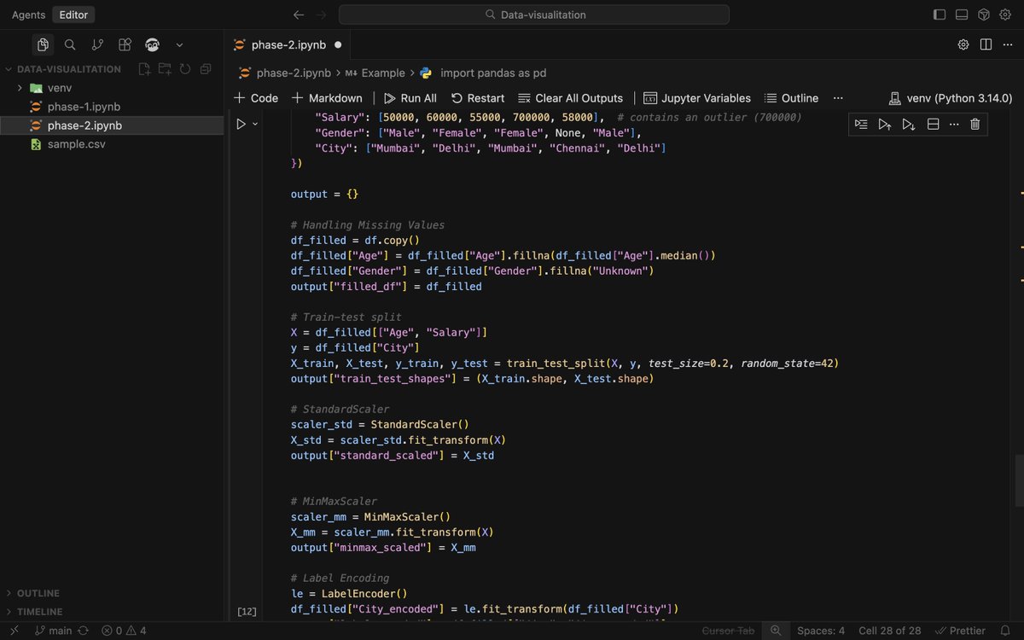The height and width of the screenshot is (640, 1024).
Task: Create a new folder in the explorer
Action: pyautogui.click(x=165, y=69)
